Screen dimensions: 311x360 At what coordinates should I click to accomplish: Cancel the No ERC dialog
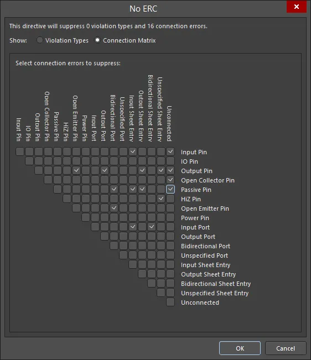pos(286,348)
